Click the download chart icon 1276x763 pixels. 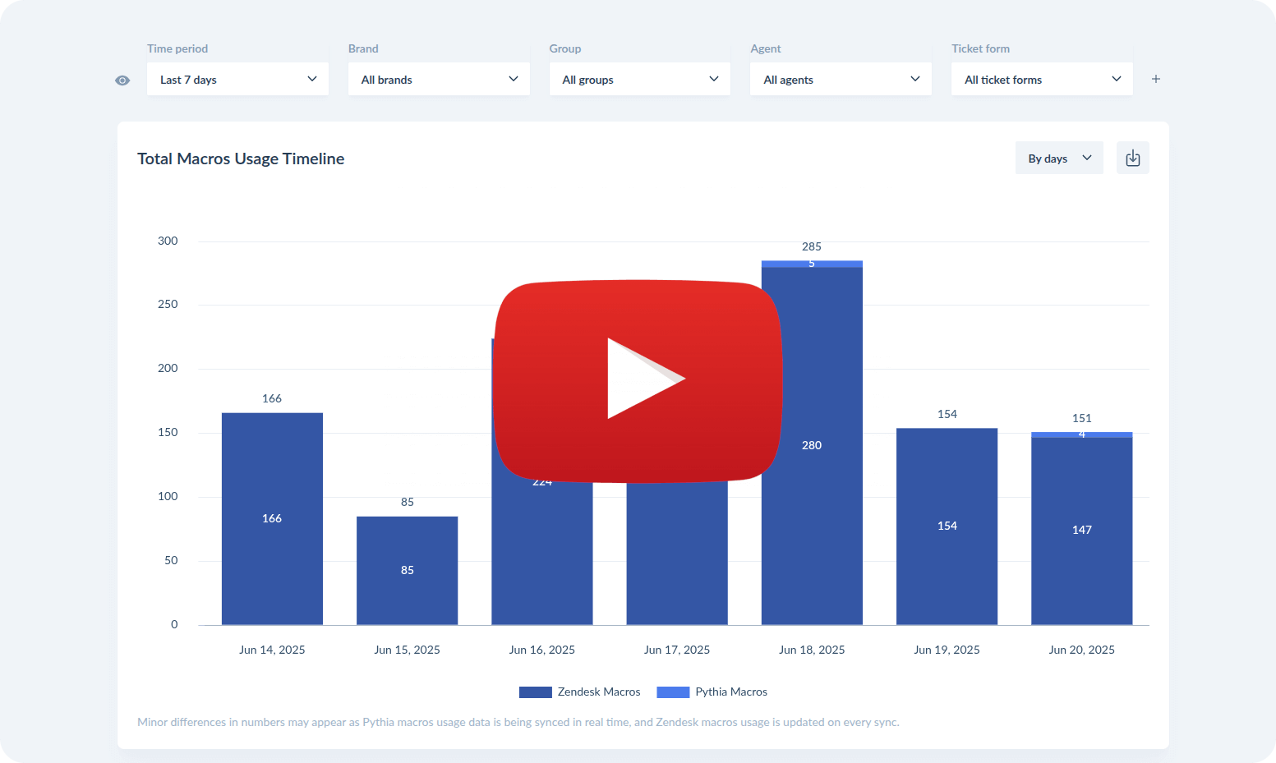click(1132, 159)
